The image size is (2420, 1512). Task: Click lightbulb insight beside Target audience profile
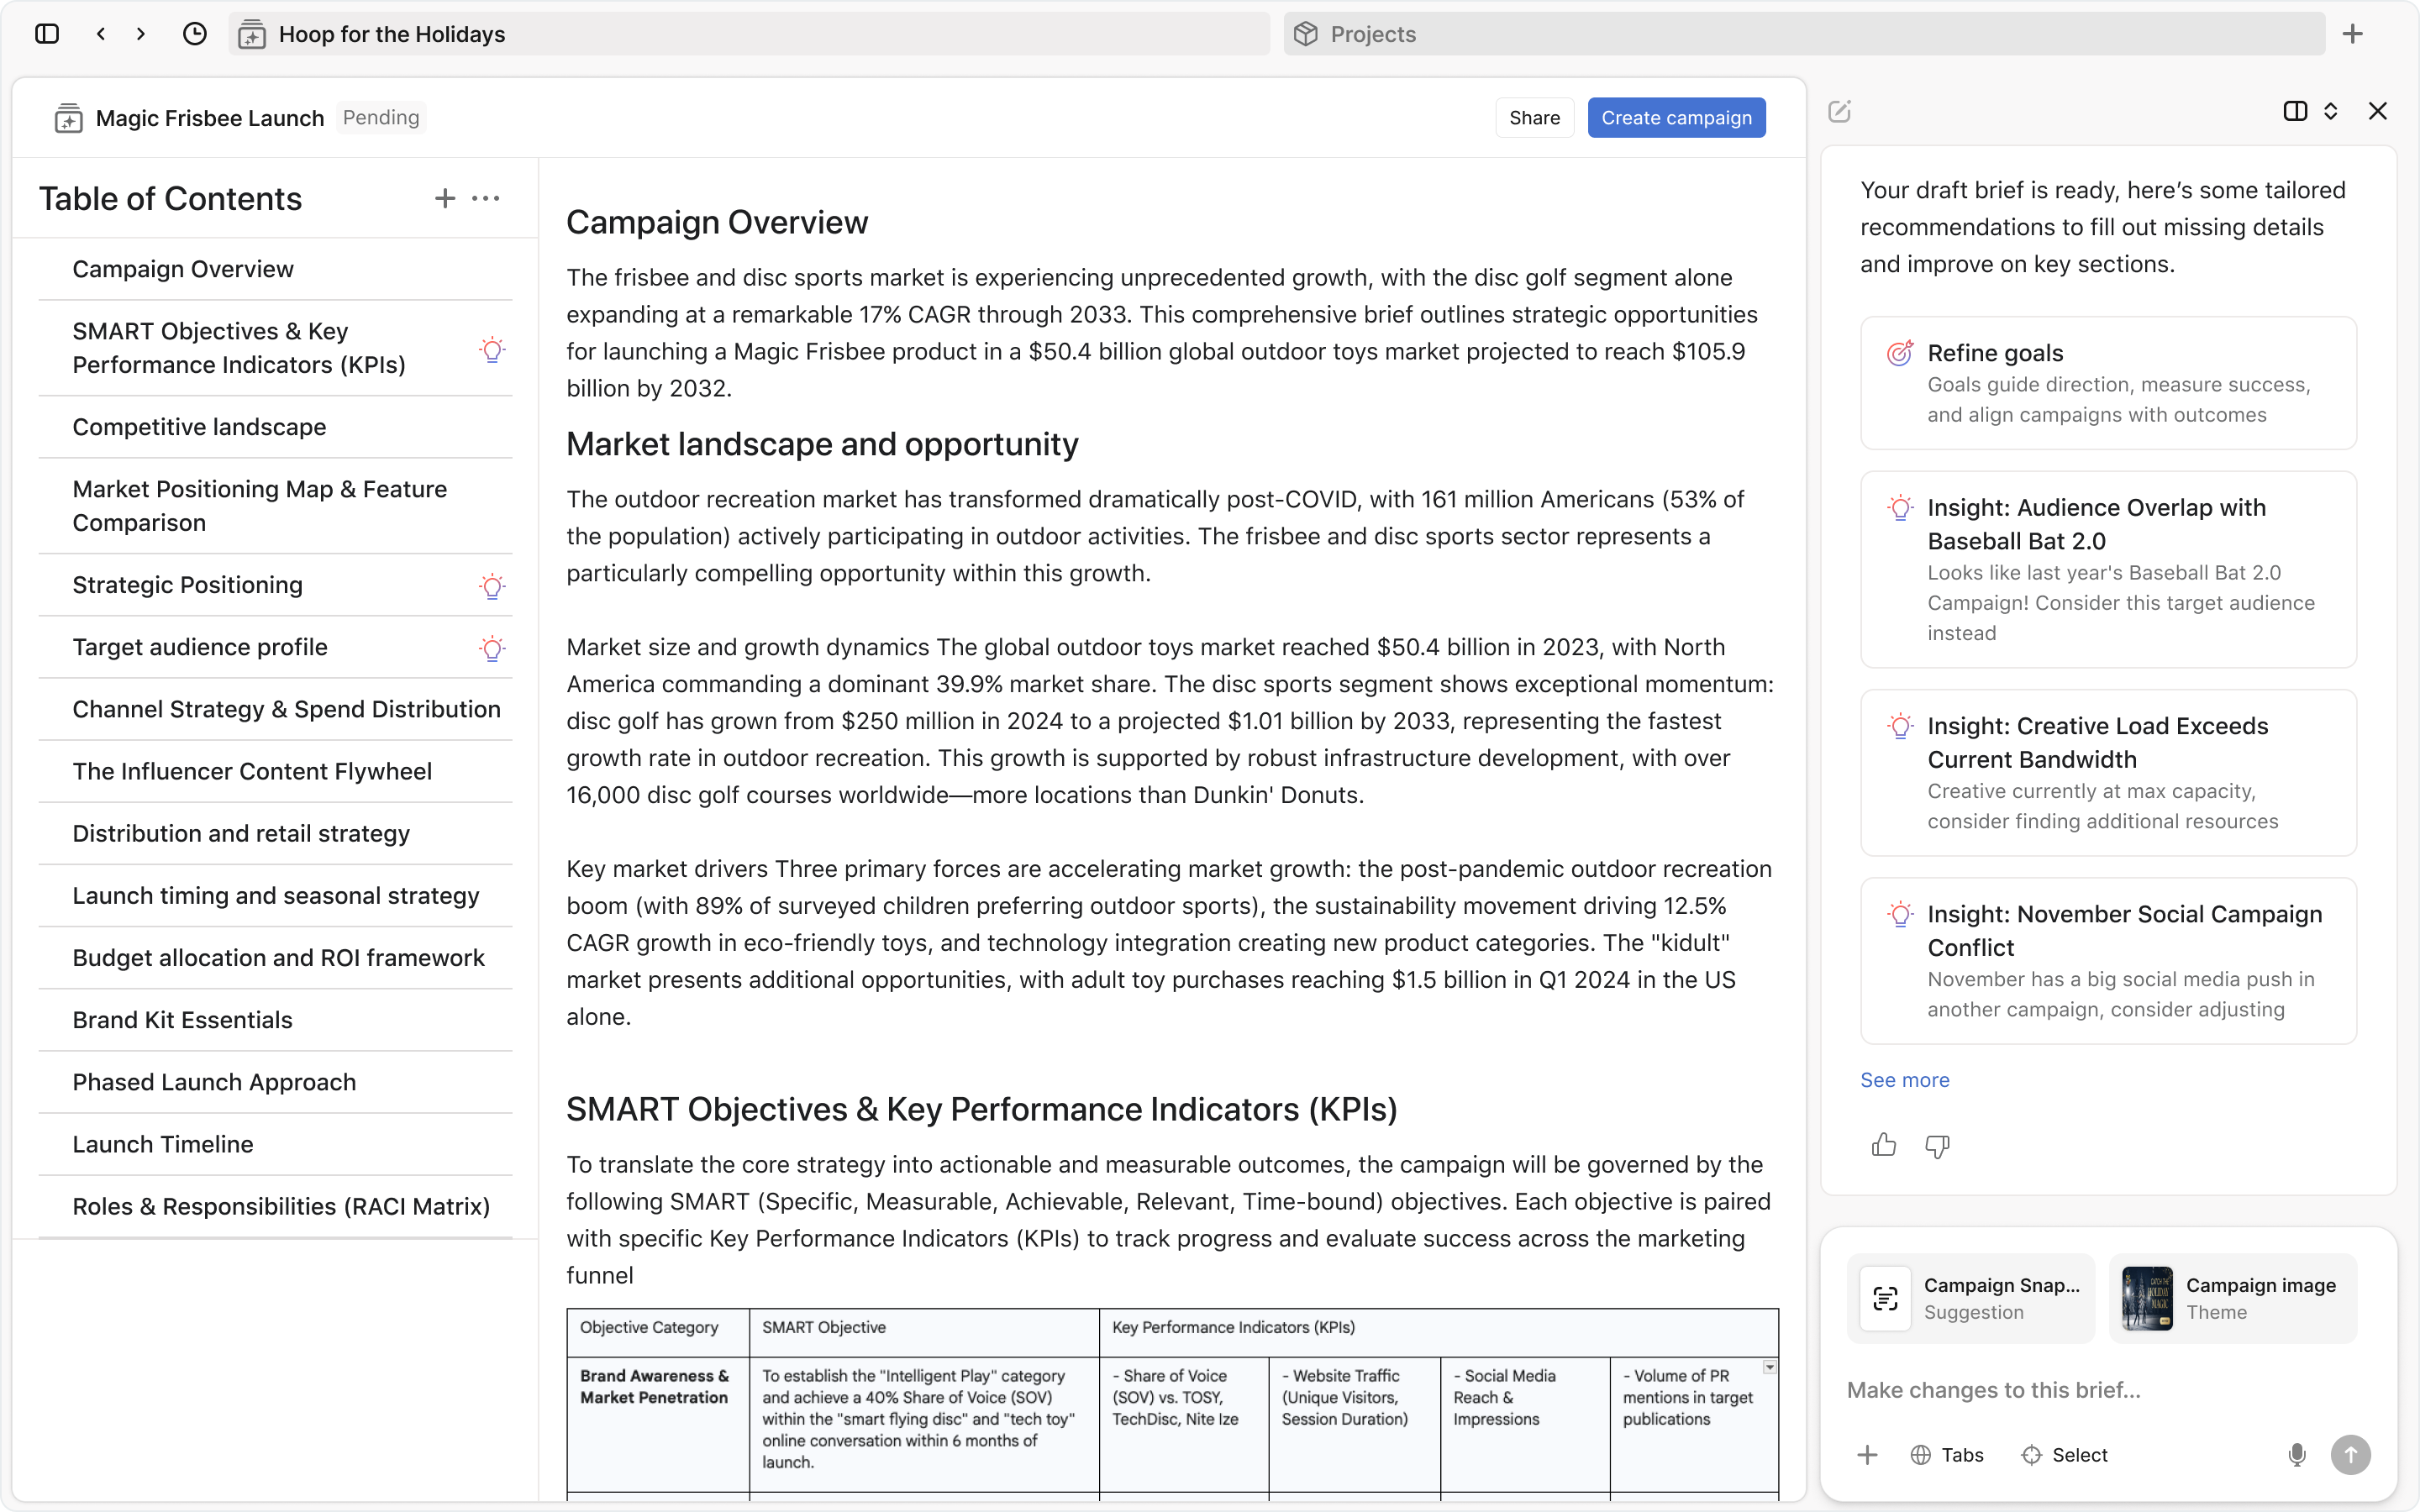pos(492,648)
